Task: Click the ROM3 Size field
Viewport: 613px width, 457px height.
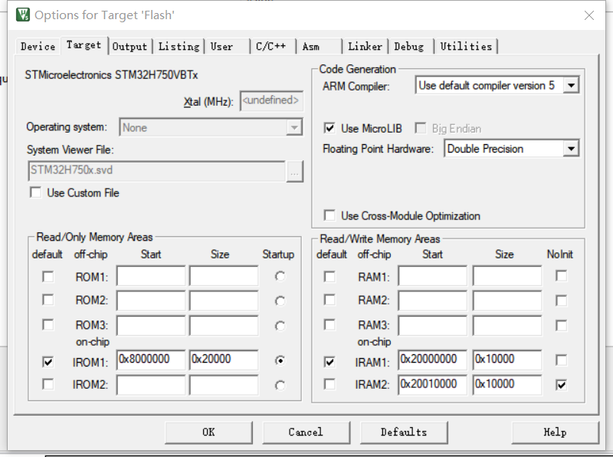Action: 224,326
